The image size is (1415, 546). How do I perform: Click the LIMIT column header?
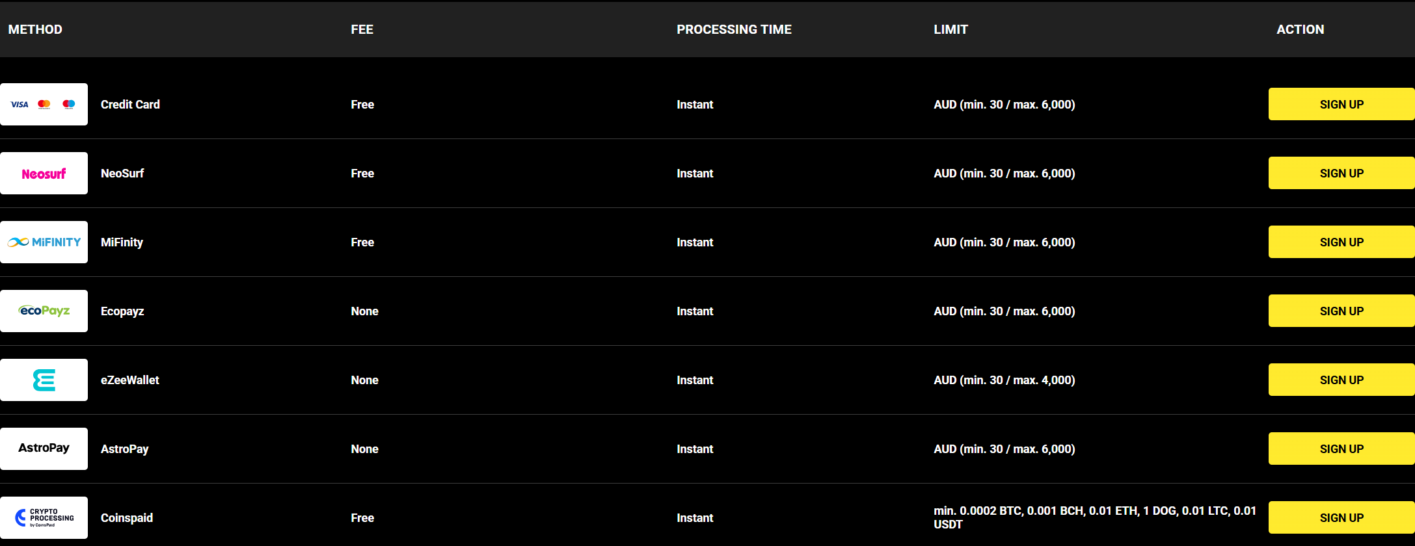(x=950, y=29)
